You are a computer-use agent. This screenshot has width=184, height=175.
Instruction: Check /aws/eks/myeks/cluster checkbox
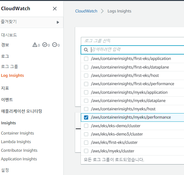tap(86, 151)
